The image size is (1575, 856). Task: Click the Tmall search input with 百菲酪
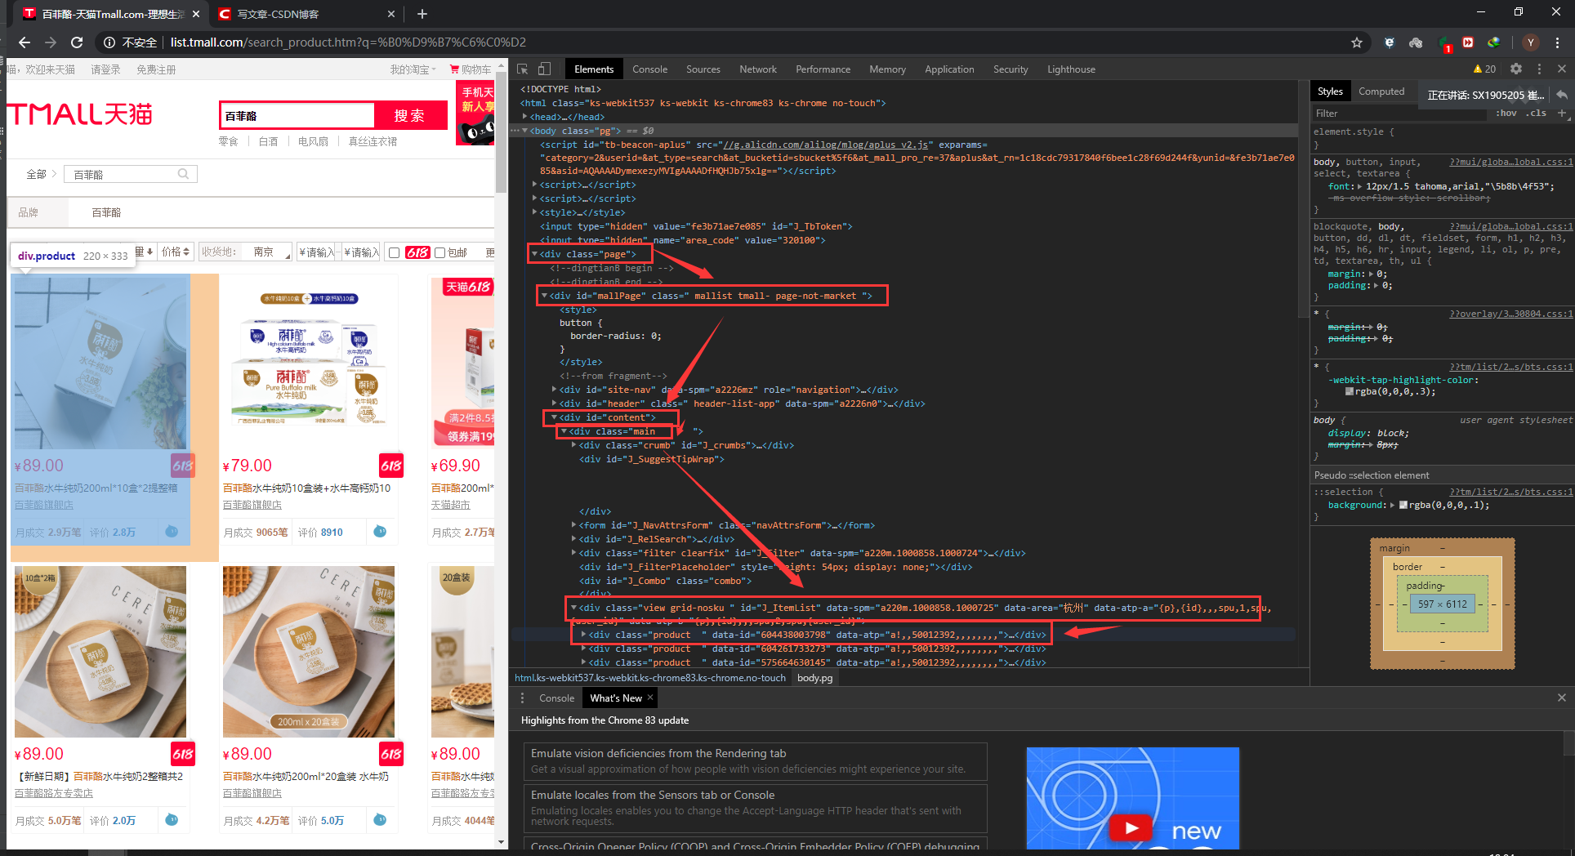[x=297, y=115]
